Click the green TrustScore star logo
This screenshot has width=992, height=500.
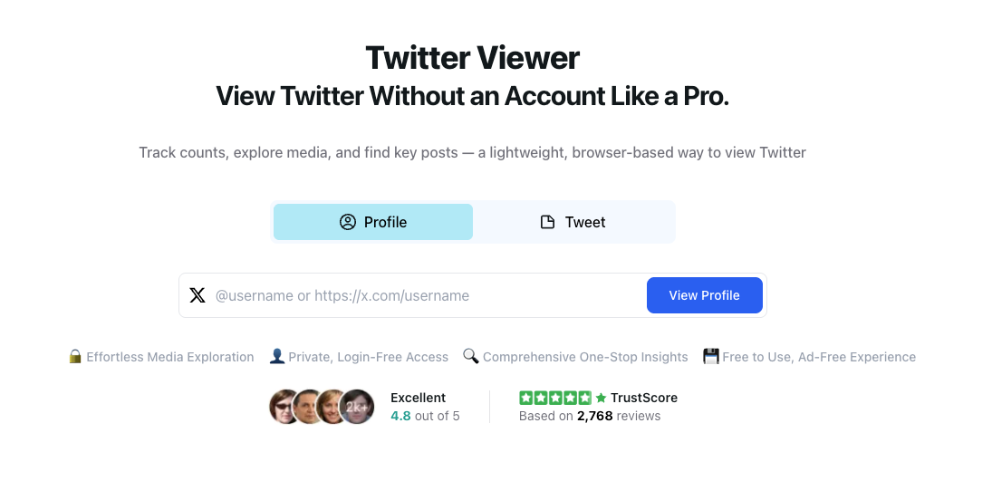coord(601,398)
